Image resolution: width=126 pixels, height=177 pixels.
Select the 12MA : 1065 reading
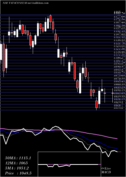click(16, 163)
